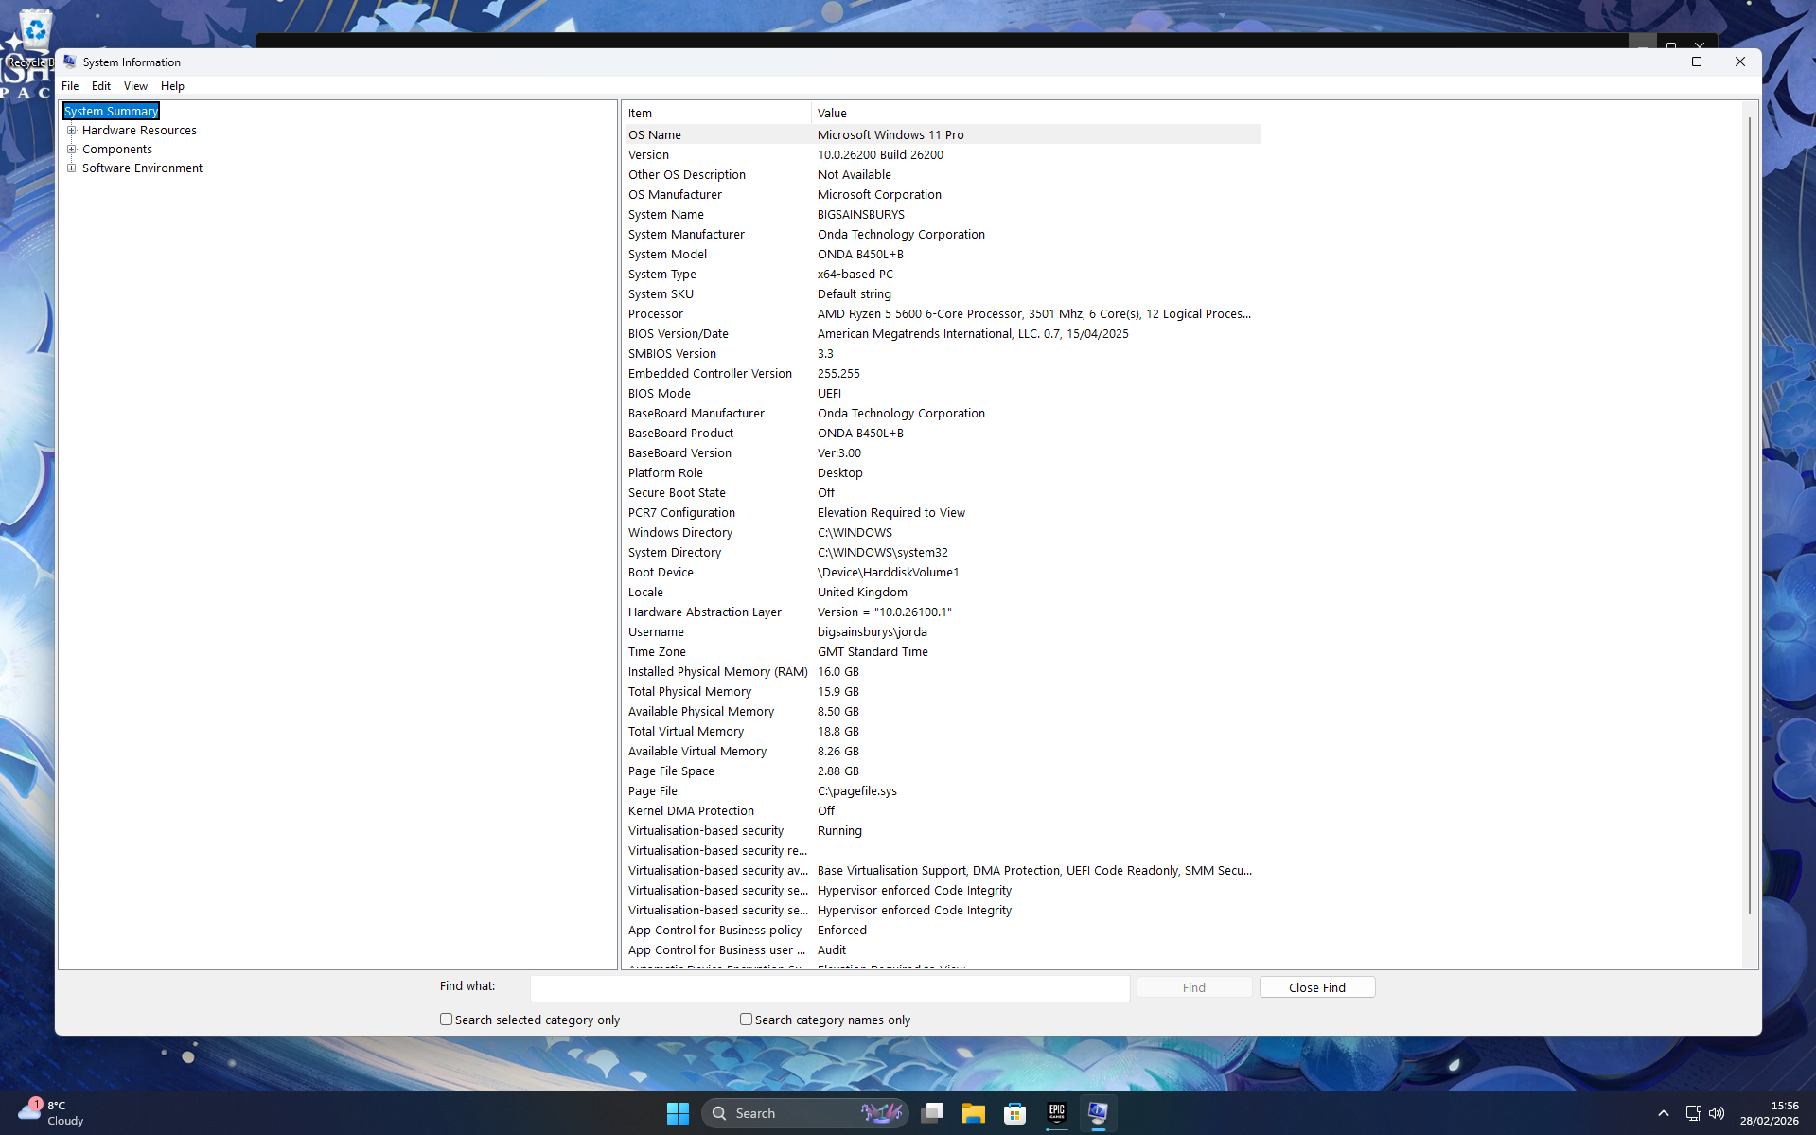Image resolution: width=1816 pixels, height=1135 pixels.
Task: Select the Secure Boot State row
Action: tap(943, 493)
